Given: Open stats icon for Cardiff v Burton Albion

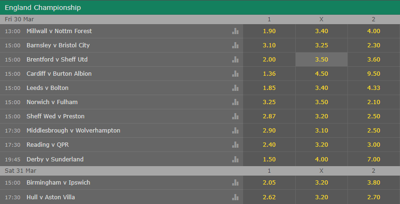Looking at the screenshot, I should (x=235, y=74).
